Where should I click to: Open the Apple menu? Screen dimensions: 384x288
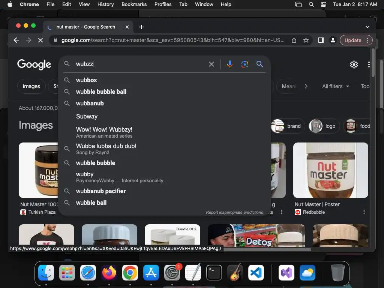(x=10, y=4)
